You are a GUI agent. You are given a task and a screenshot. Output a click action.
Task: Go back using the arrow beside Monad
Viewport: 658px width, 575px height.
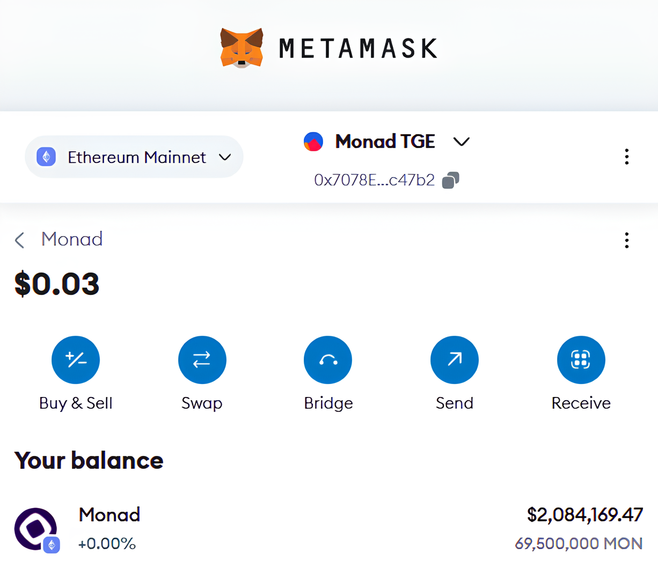(20, 240)
